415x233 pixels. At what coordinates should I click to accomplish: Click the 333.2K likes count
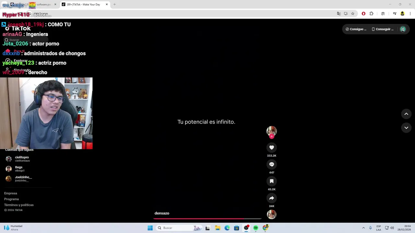click(x=272, y=156)
